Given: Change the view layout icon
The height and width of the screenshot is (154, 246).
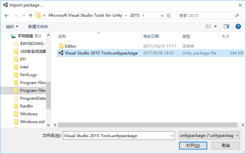Looking at the screenshot, I should [x=208, y=26].
